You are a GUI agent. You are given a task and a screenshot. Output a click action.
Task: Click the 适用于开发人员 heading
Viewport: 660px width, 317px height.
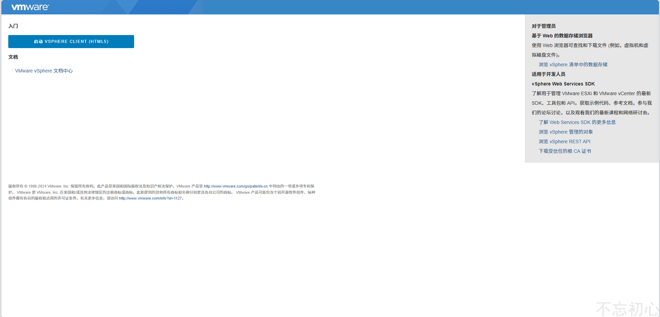[549, 74]
